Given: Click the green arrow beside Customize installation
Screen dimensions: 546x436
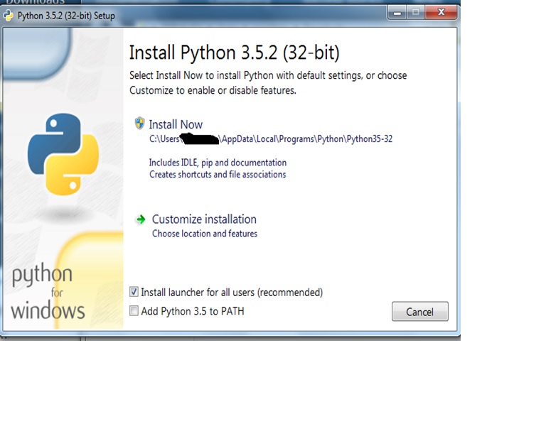Looking at the screenshot, I should tap(141, 219).
